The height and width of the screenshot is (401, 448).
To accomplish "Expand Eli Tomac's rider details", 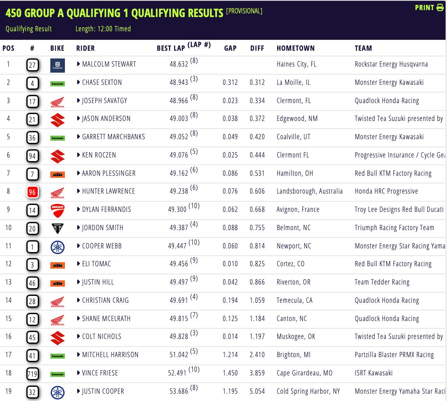I will pyautogui.click(x=79, y=264).
